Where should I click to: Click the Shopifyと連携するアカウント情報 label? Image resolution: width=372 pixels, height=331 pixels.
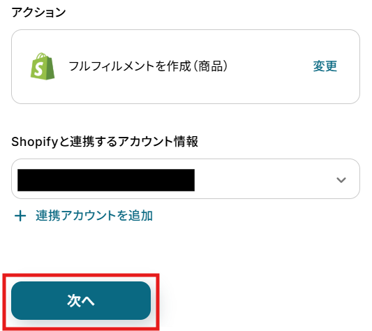pyautogui.click(x=105, y=142)
